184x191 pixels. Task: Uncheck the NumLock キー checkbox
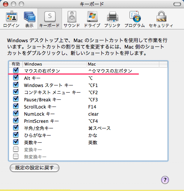pyautogui.click(x=16, y=113)
